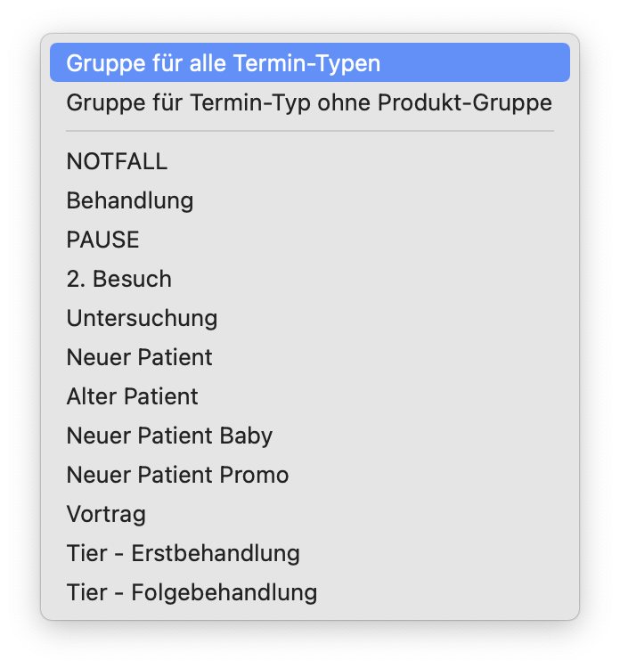The width and height of the screenshot is (620, 668).
Task: Select 'Gruppe für alle Termin-Typen' option
Action: tap(223, 63)
